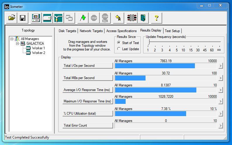Click the All Managers tree icon

[17, 39]
